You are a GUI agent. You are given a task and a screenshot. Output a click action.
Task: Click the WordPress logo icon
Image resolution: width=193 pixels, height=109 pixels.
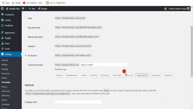point(2,9)
